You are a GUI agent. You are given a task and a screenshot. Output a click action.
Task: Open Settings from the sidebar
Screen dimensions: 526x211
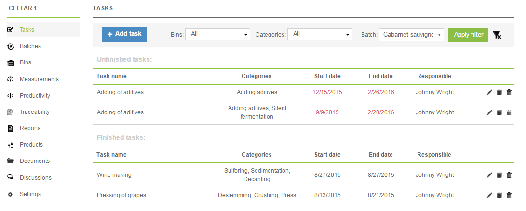click(x=30, y=194)
